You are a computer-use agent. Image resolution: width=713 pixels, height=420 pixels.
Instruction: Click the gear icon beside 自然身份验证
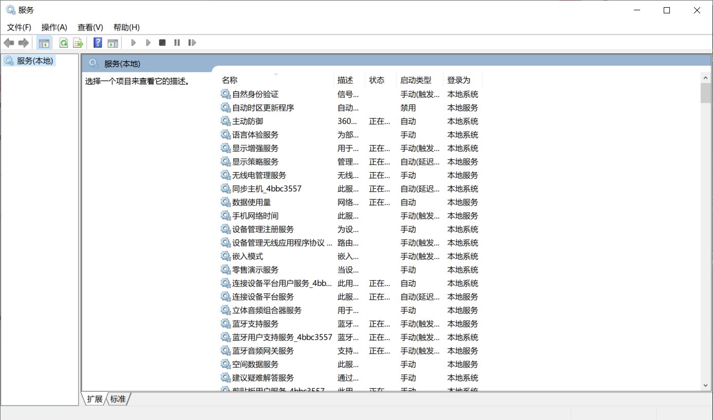(x=226, y=94)
